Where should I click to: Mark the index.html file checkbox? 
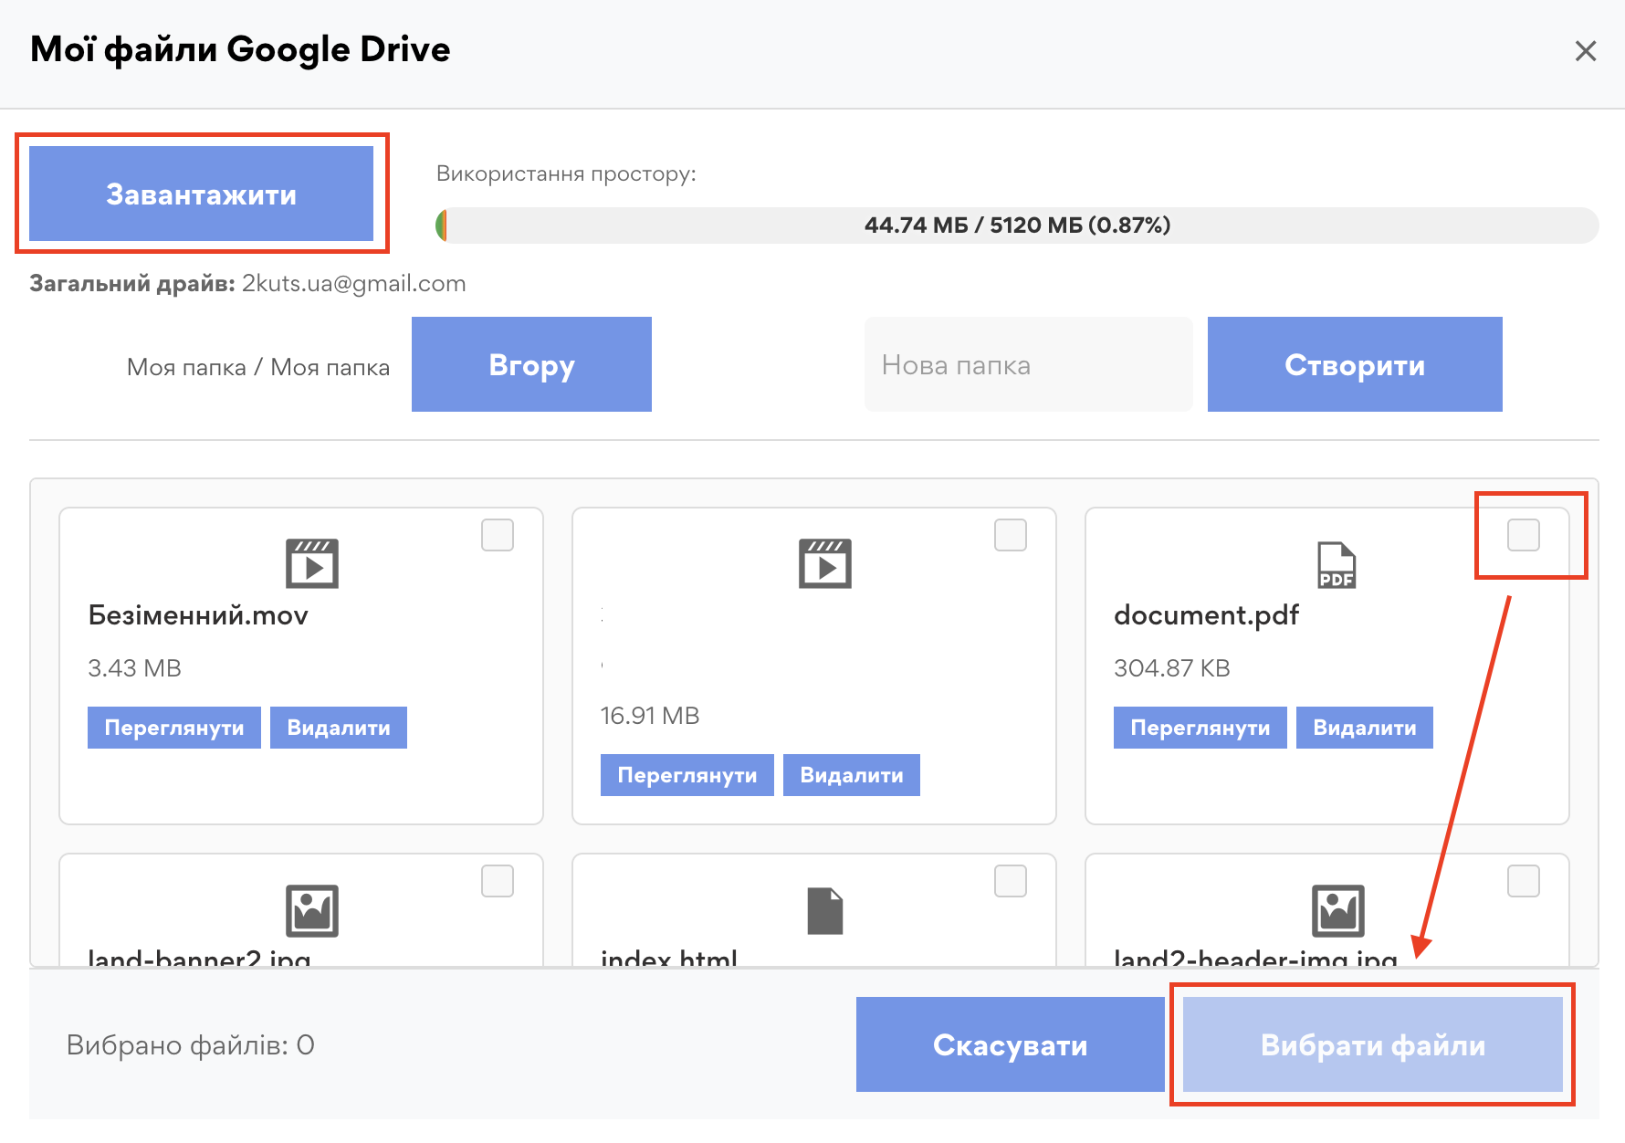click(1010, 881)
